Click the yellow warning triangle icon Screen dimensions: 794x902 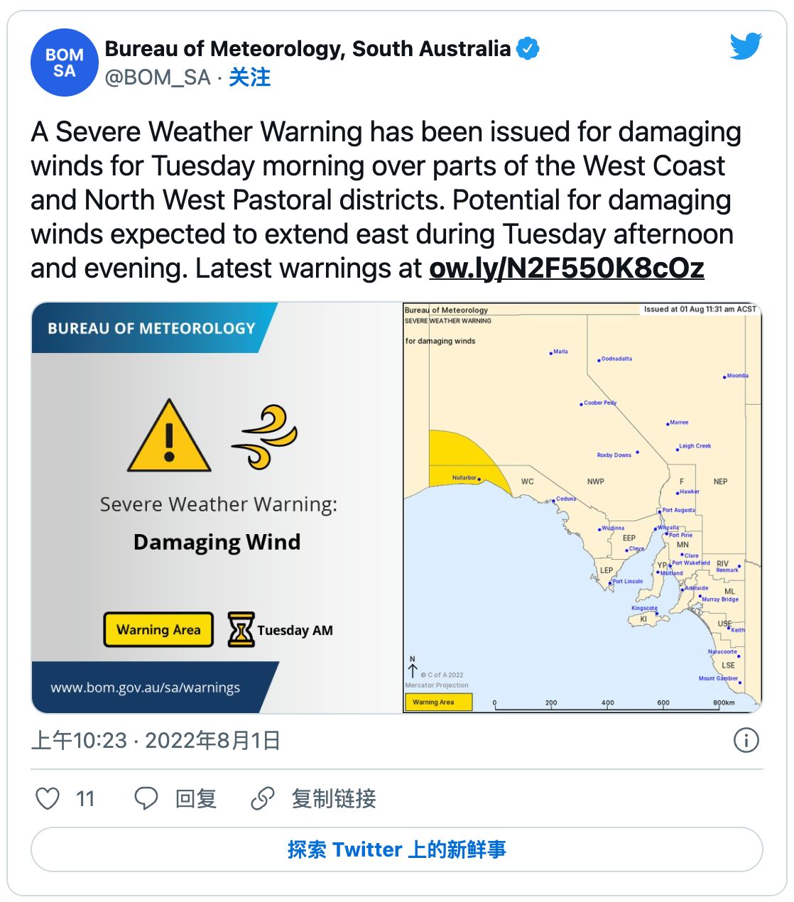[x=169, y=437]
